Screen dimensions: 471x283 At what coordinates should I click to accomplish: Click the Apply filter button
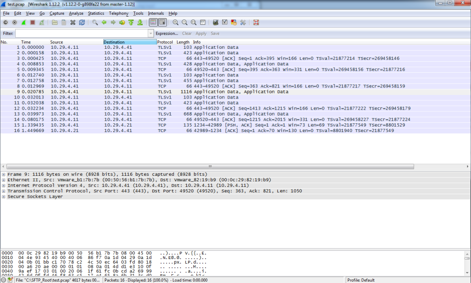pyautogui.click(x=201, y=33)
